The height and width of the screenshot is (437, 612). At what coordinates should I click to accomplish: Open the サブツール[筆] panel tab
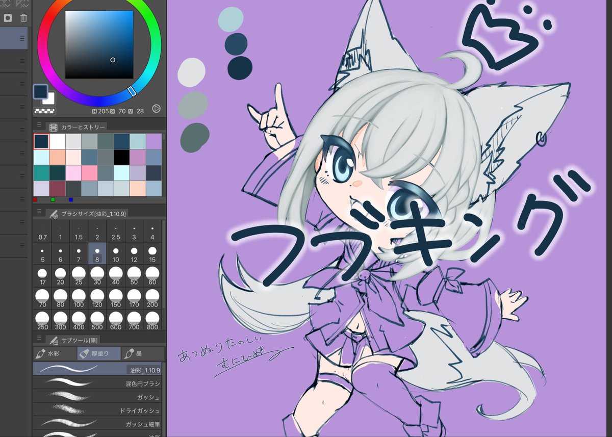74,340
